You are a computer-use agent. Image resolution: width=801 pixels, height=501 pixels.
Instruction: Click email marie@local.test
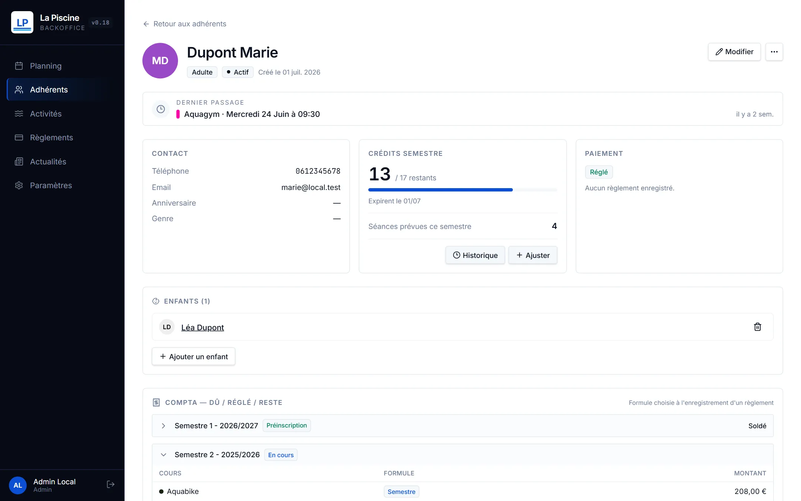click(x=311, y=187)
